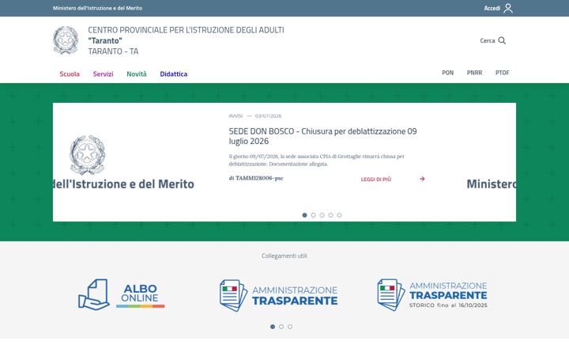Click CENTRO PROVINCIALE PER L'ISTRUZIONE DEGLI ADULTI text
Image resolution: width=569 pixels, height=356 pixels.
click(186, 30)
